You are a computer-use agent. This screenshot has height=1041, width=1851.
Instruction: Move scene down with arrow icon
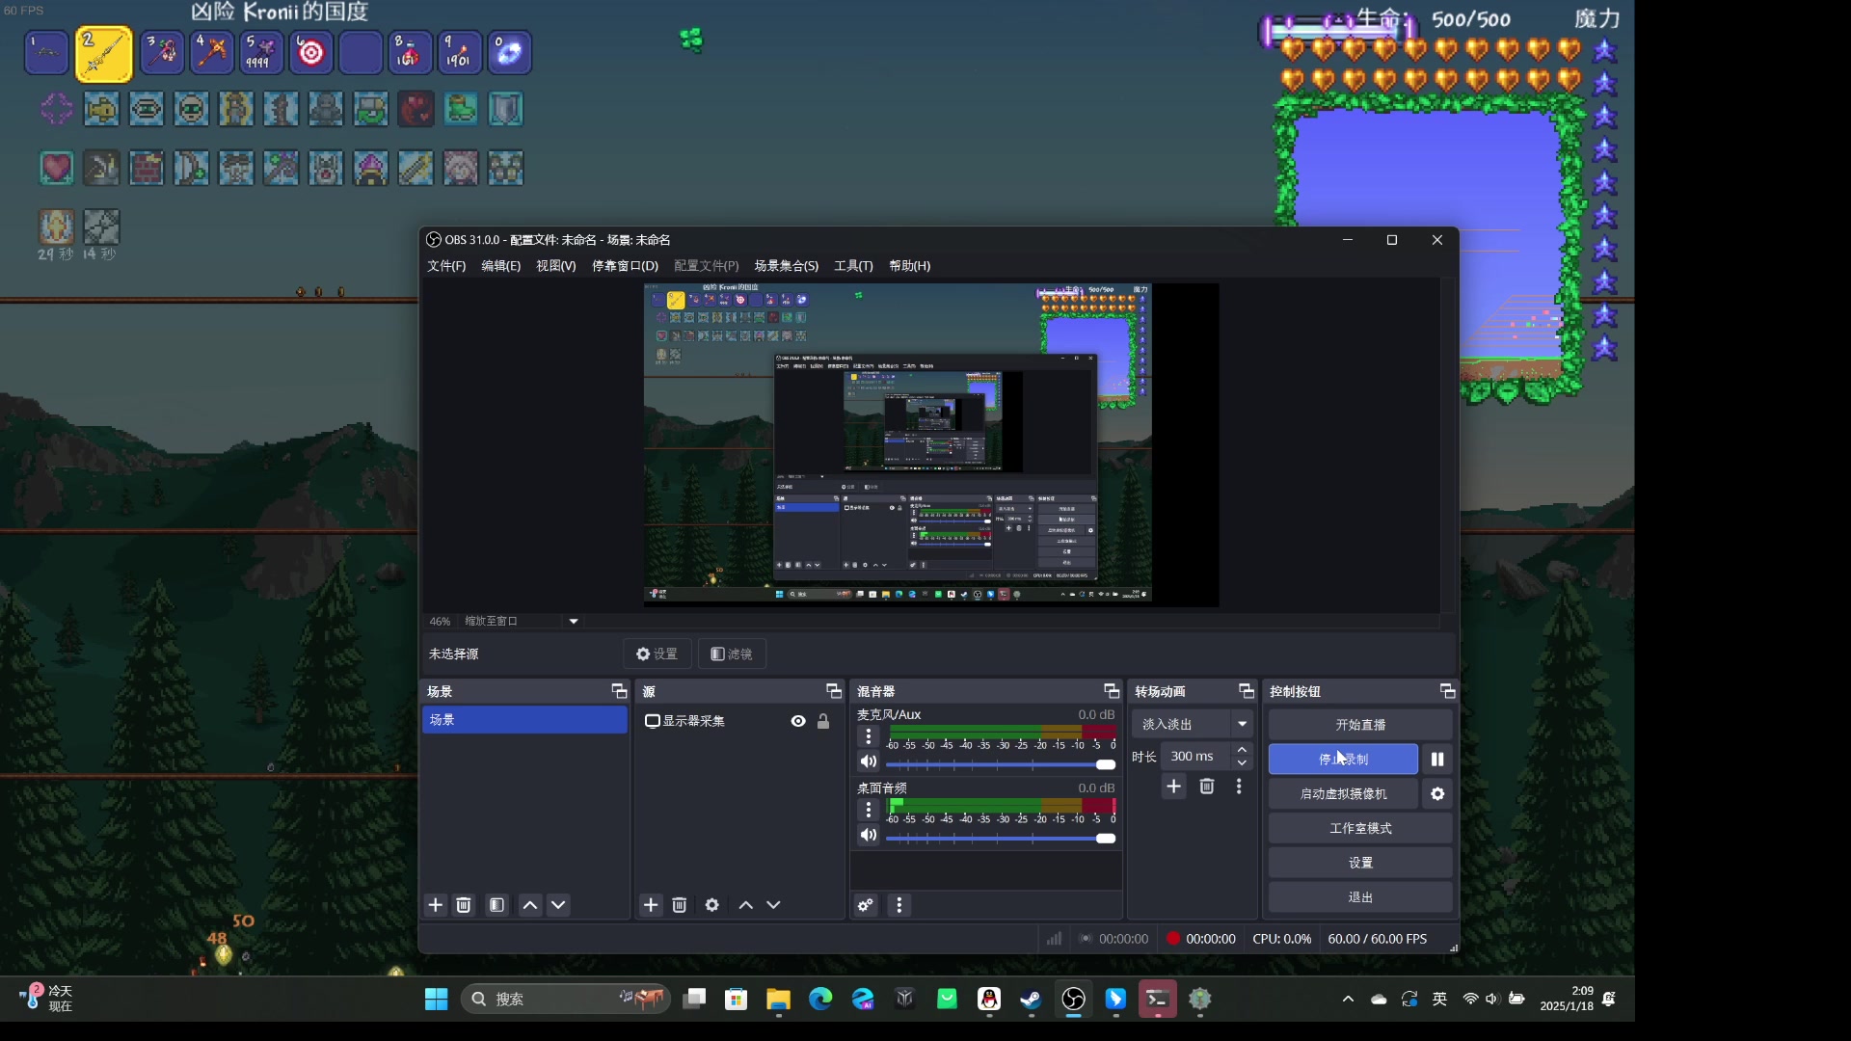558,905
